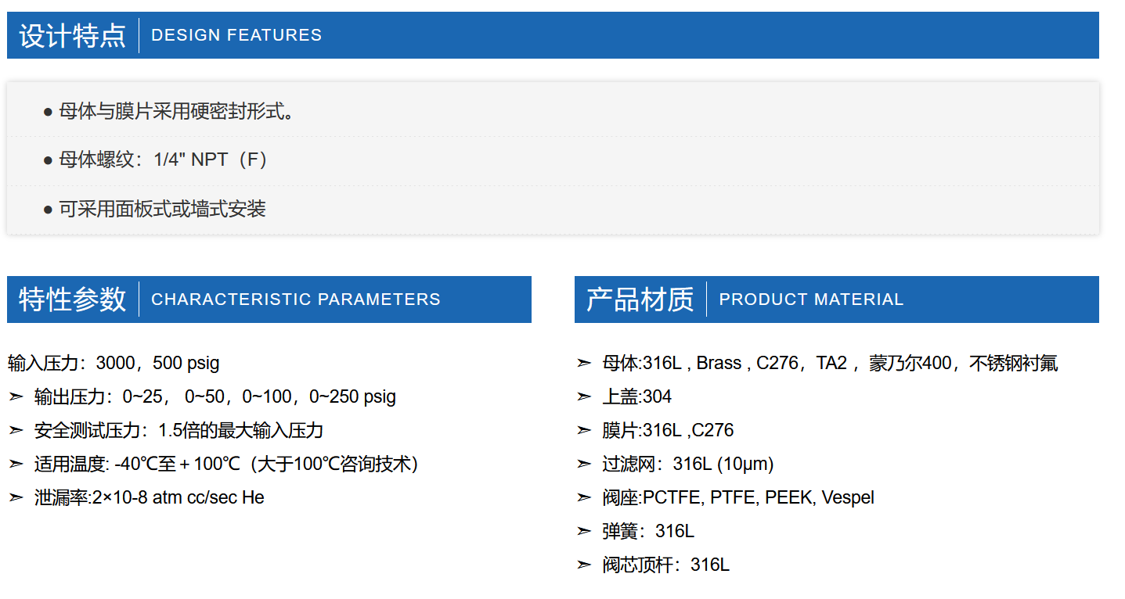
Task: Click the 2×10-8 atm cc/sec He value
Action: coord(189,497)
